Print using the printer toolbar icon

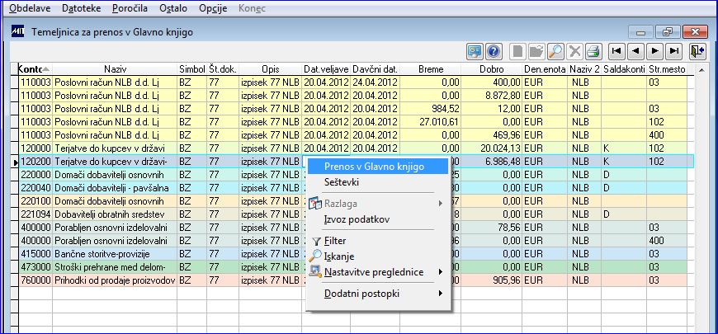tap(593, 51)
